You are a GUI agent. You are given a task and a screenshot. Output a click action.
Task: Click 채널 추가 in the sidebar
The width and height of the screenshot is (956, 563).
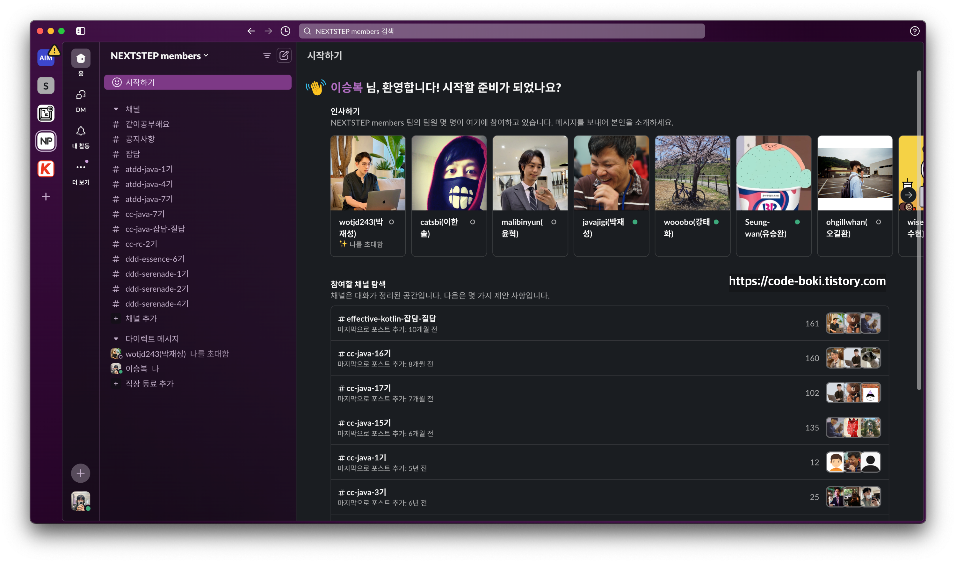(141, 318)
